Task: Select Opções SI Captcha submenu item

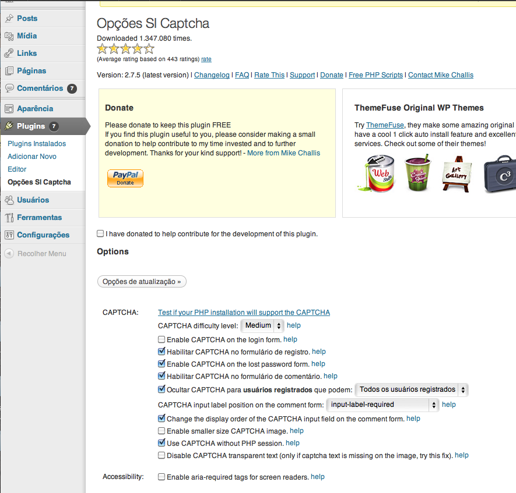Action: point(39,182)
